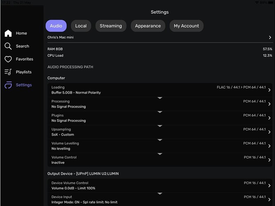Click the Playlists music-list icon
This screenshot has width=275, height=206.
(x=8, y=72)
